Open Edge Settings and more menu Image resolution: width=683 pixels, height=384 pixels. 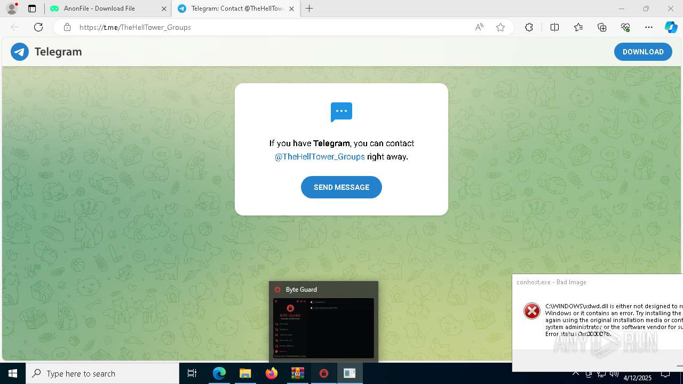[x=649, y=27]
